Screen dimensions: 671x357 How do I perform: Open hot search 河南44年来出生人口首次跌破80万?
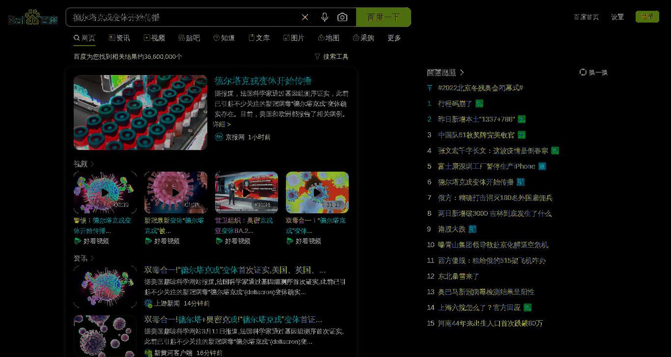[x=490, y=323]
